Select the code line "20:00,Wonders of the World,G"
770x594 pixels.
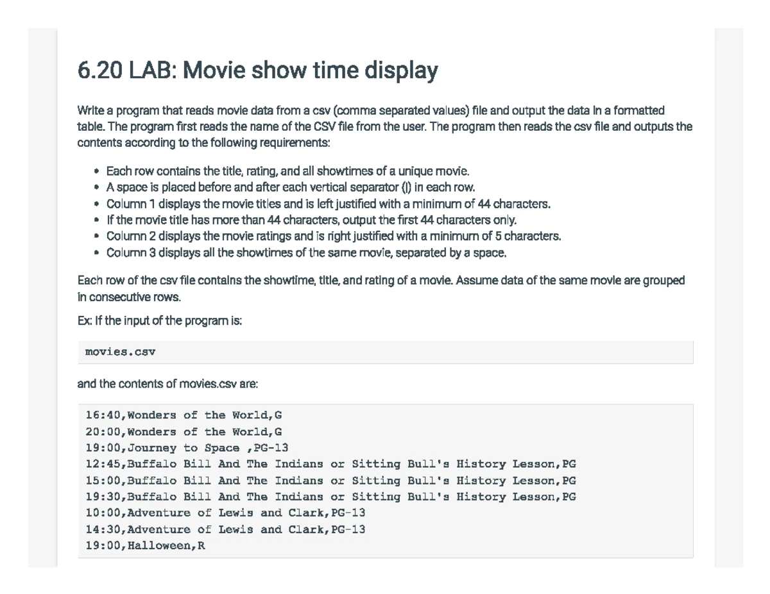point(184,432)
